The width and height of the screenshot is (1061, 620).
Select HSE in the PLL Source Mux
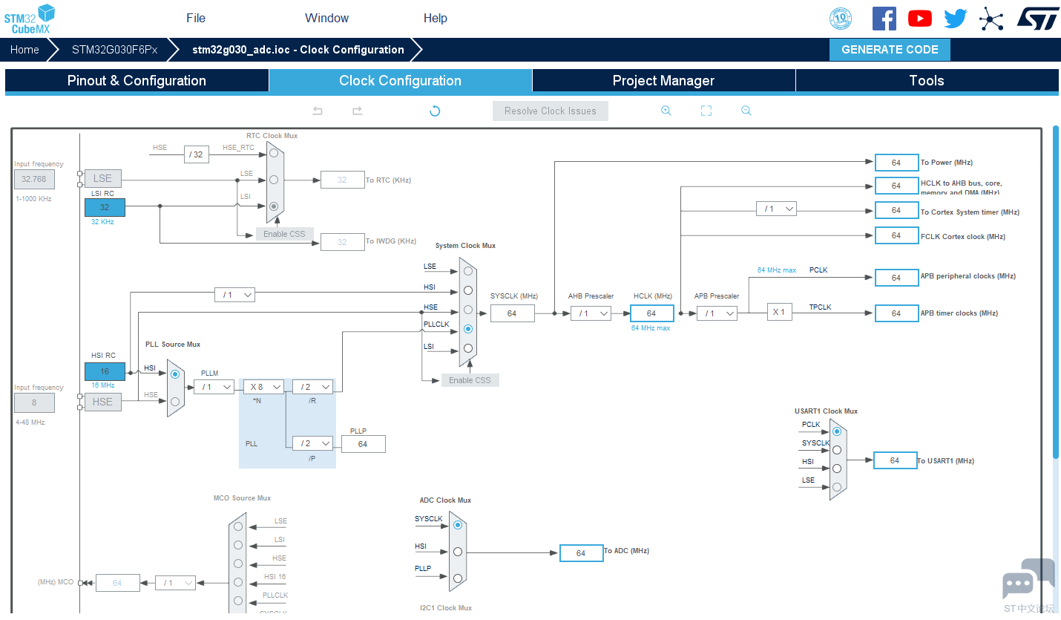(x=175, y=402)
